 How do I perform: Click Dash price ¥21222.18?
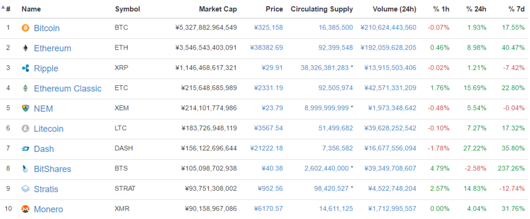267,148
